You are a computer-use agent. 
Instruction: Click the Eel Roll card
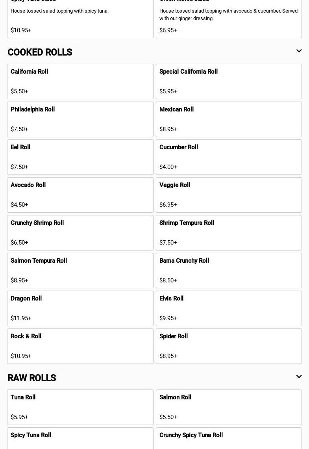[80, 157]
